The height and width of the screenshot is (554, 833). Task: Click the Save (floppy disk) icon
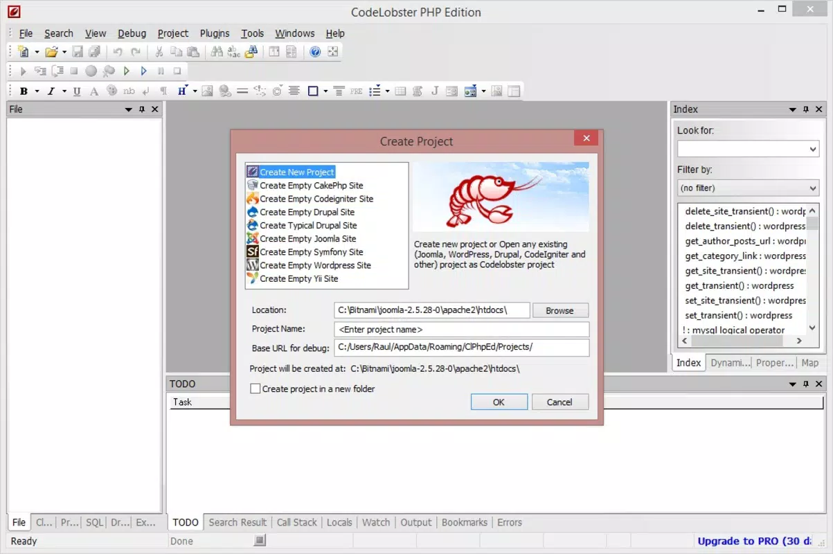click(78, 52)
